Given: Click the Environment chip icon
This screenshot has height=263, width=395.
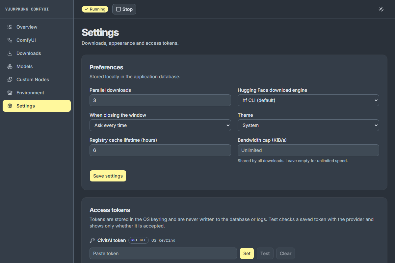Looking at the screenshot, I should pos(10,93).
